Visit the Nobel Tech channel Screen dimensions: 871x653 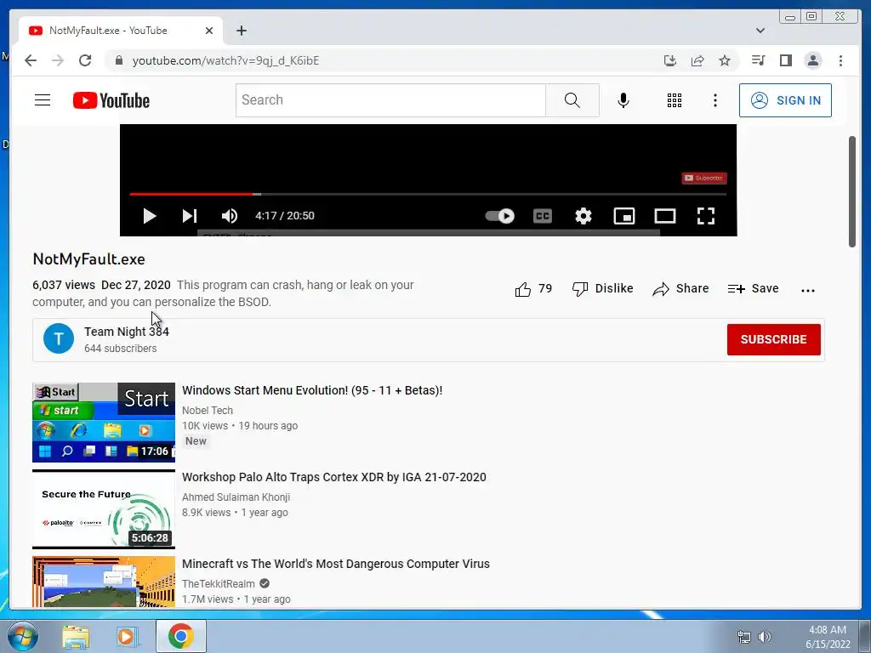click(x=208, y=411)
